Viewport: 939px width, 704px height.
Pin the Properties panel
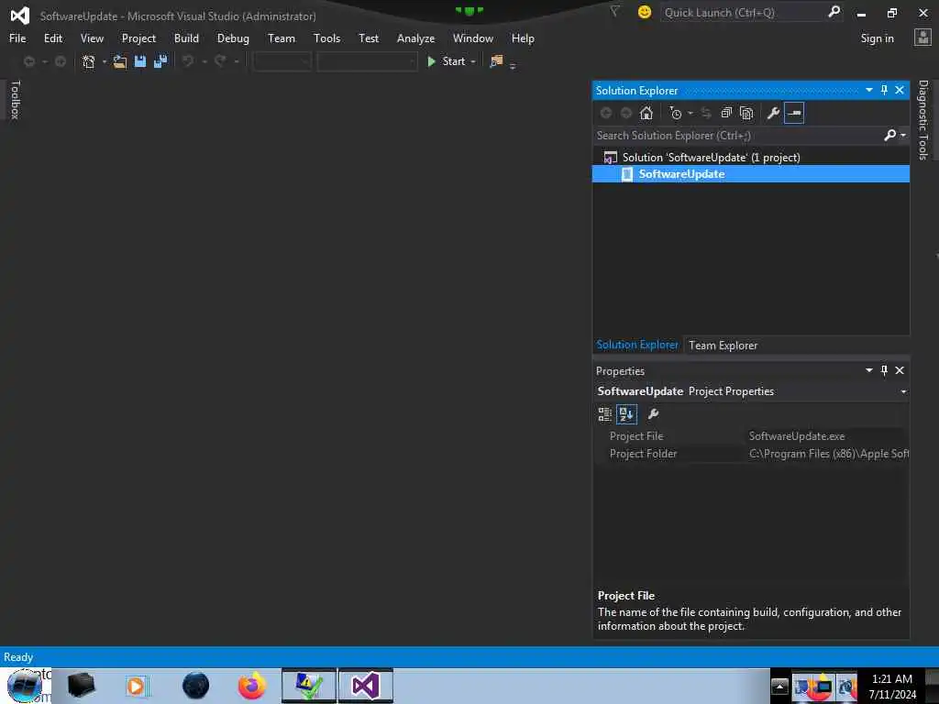885,370
